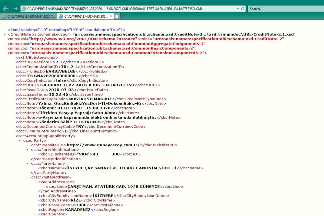Click the note text Yalnız: OtuzBinSekizYüzDört-TL-DoksanSekiz-Kr
Viewport: 324px width, 216px height.
pos(90,104)
